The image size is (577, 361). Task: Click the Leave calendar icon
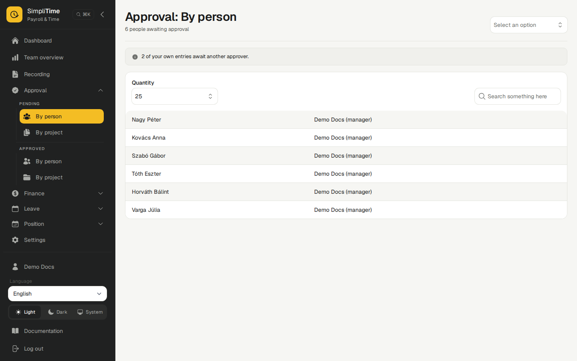click(15, 209)
